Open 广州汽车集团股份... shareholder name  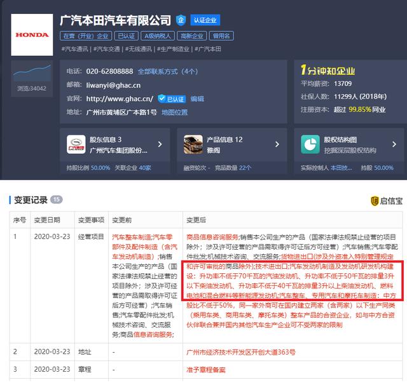(x=118, y=150)
